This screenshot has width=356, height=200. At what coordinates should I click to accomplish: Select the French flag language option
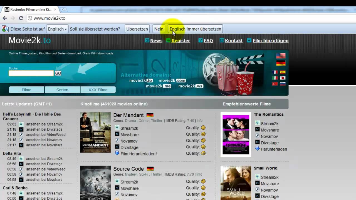click(x=275, y=72)
